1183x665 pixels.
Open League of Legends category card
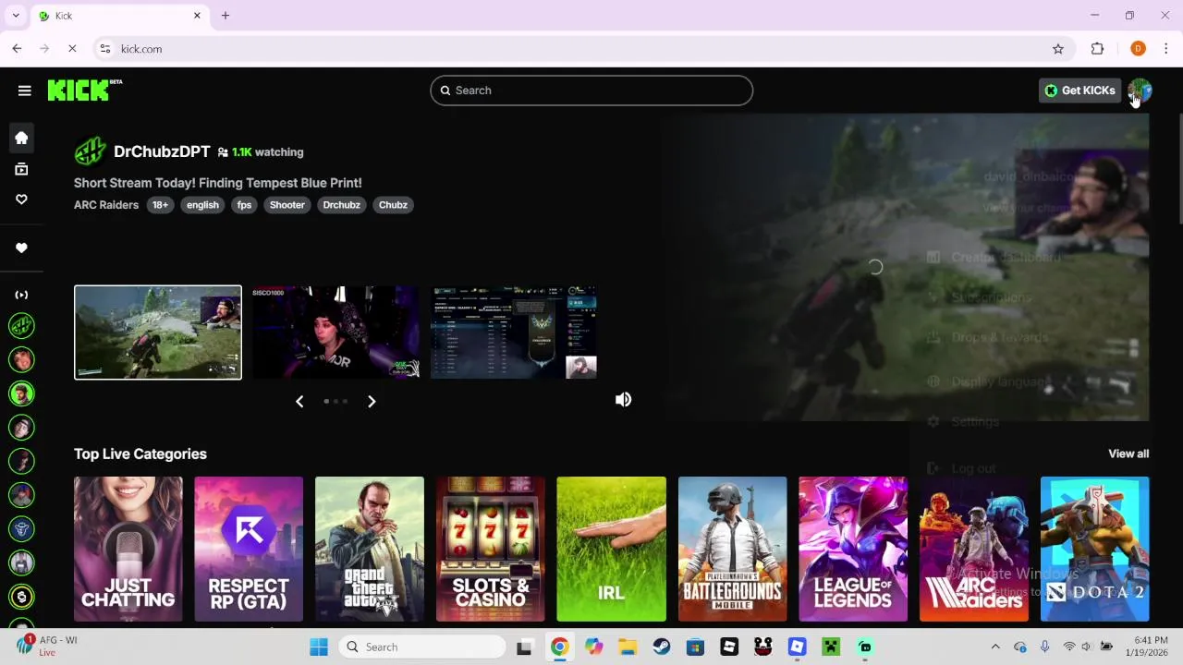coord(853,550)
